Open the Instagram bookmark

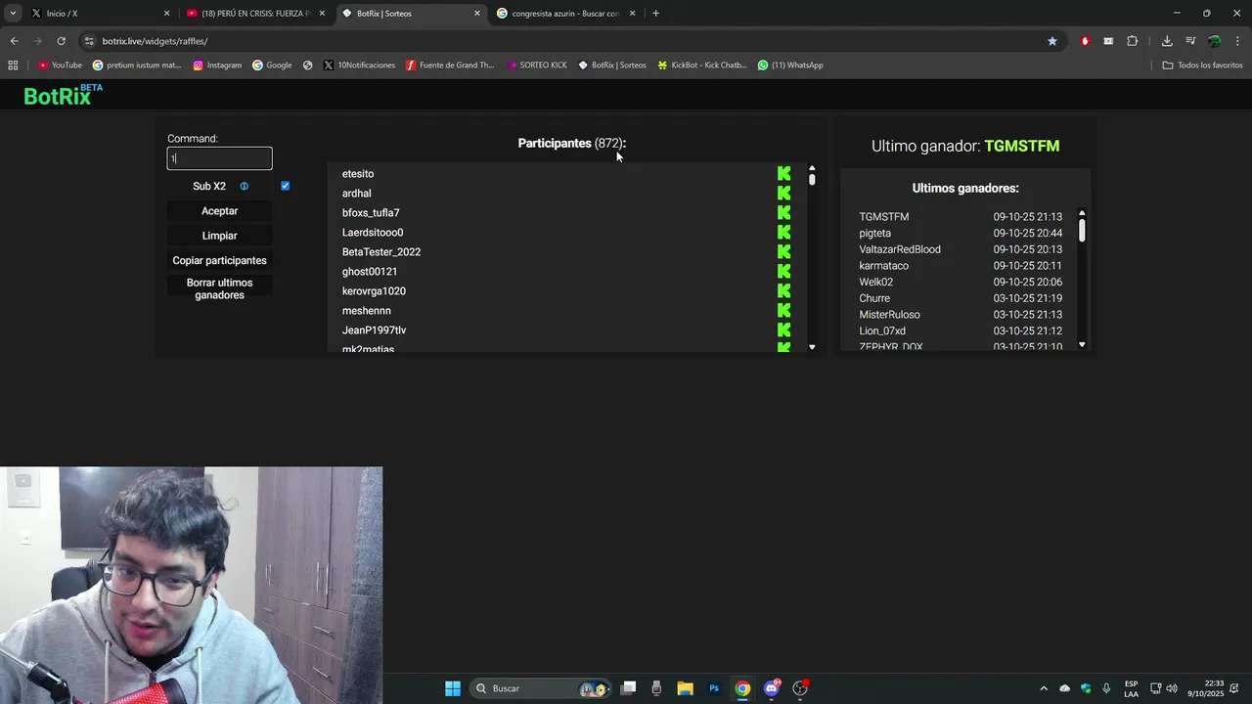click(217, 65)
